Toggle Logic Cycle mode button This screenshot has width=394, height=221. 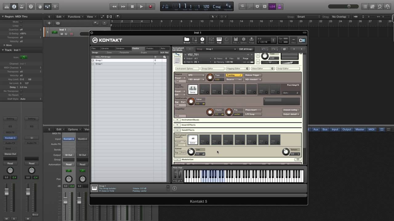point(243,6)
